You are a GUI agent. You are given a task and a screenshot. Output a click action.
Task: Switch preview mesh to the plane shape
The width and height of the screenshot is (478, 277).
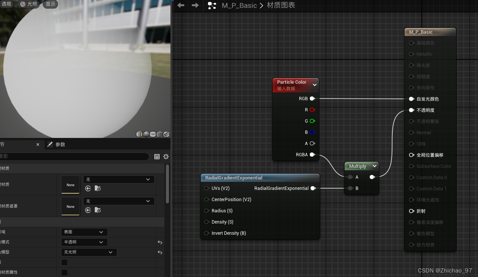point(153,134)
